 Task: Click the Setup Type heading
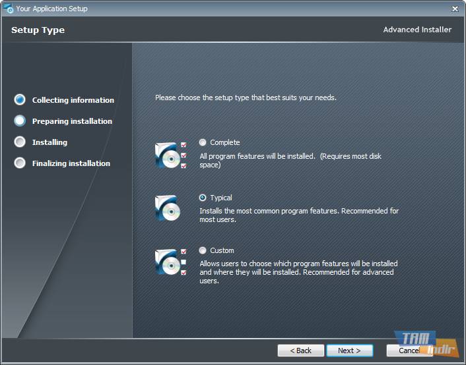[x=38, y=30]
